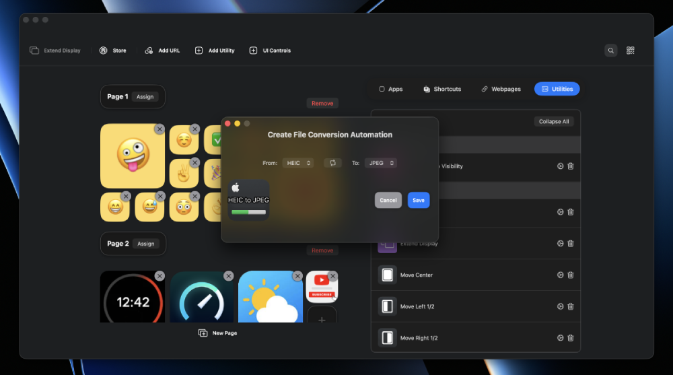This screenshot has width=673, height=375.
Task: Click the Move Center window layout icon
Action: (387, 275)
